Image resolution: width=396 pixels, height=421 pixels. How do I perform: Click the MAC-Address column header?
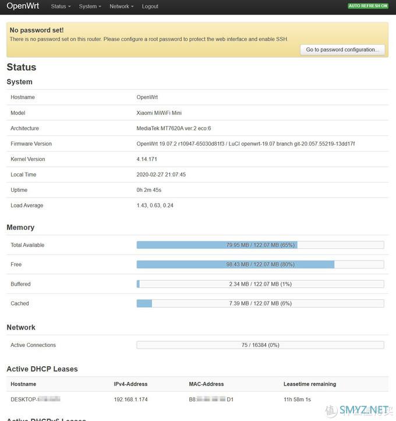206,384
